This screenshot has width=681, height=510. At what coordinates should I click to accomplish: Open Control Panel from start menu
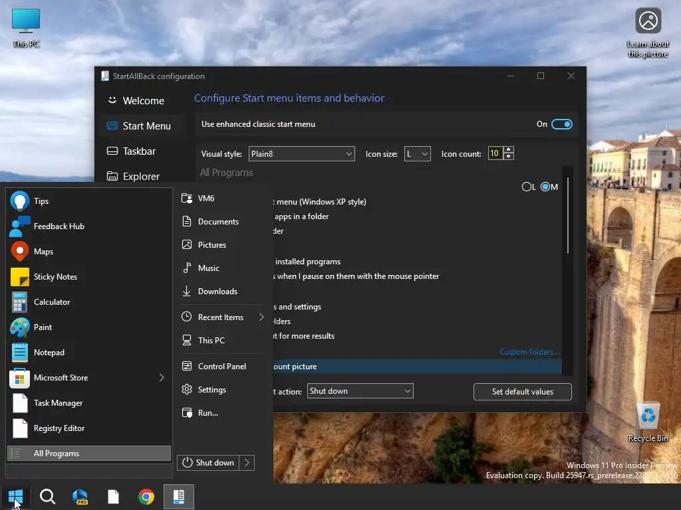(x=221, y=367)
